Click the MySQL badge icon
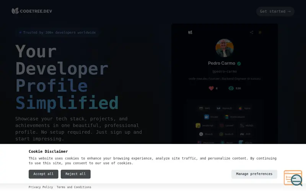This screenshot has width=306, height=191. coord(242,126)
